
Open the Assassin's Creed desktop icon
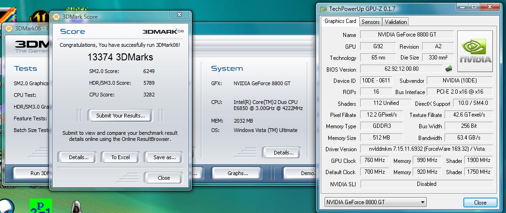pos(77,206)
